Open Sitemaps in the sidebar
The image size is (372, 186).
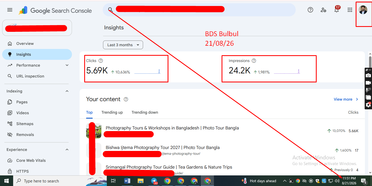coord(37,124)
